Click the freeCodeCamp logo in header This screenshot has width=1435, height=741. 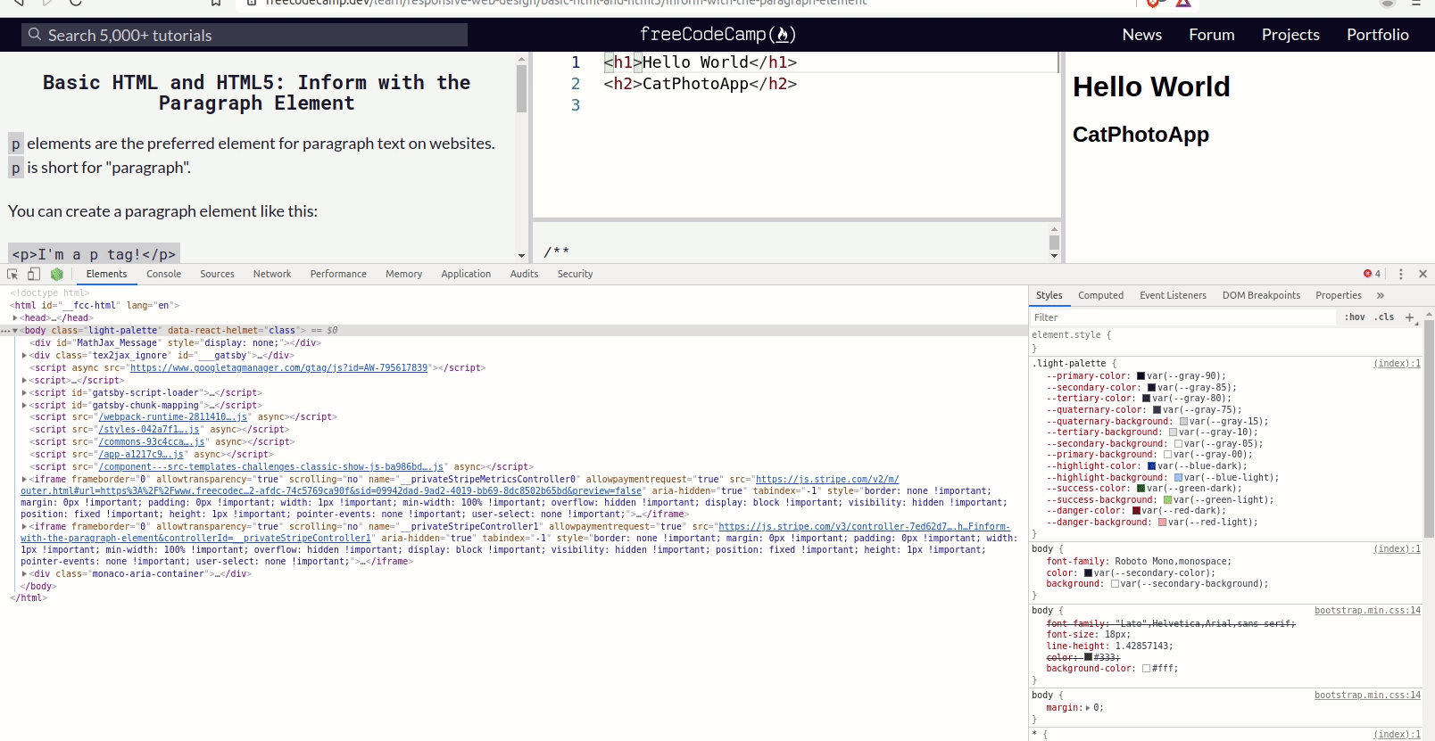(x=717, y=34)
